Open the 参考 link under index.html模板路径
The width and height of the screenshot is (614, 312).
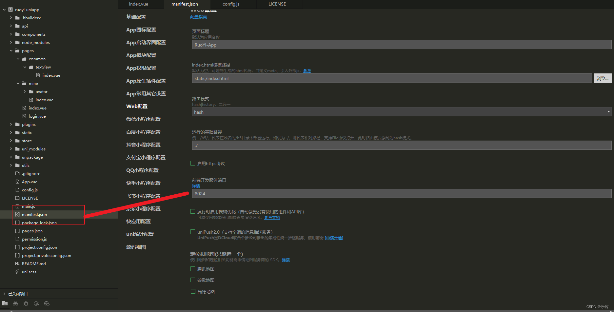point(307,71)
